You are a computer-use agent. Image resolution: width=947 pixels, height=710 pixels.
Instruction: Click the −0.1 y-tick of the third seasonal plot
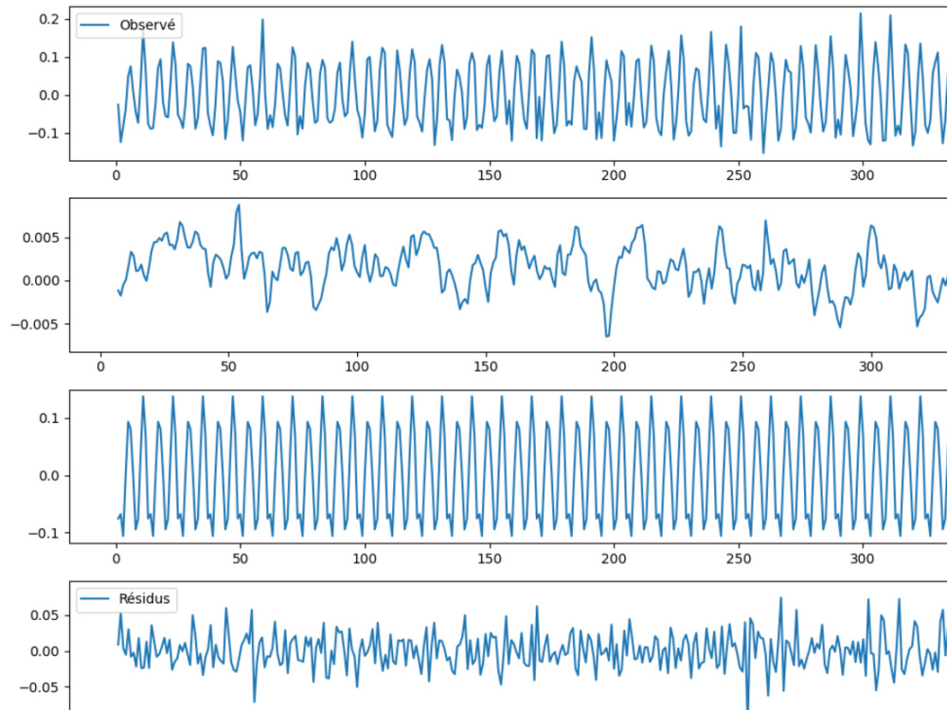45,534
